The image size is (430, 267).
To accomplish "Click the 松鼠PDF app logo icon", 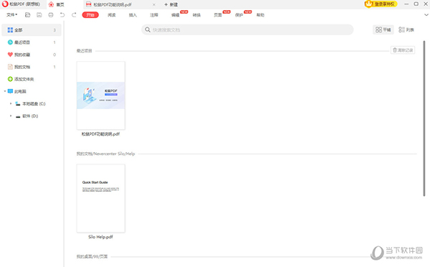I will [5, 4].
